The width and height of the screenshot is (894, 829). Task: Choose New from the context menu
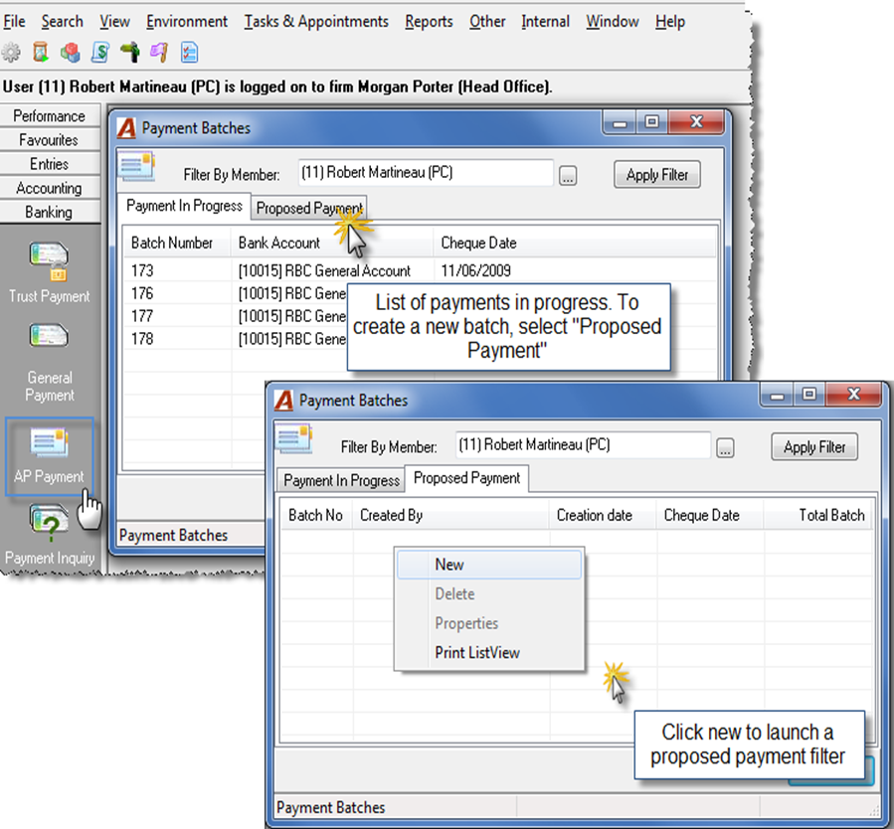point(489,564)
